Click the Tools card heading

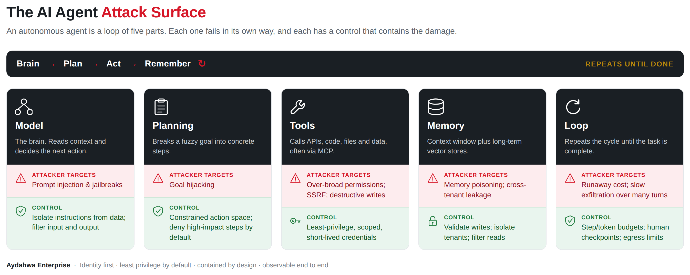[x=302, y=125]
